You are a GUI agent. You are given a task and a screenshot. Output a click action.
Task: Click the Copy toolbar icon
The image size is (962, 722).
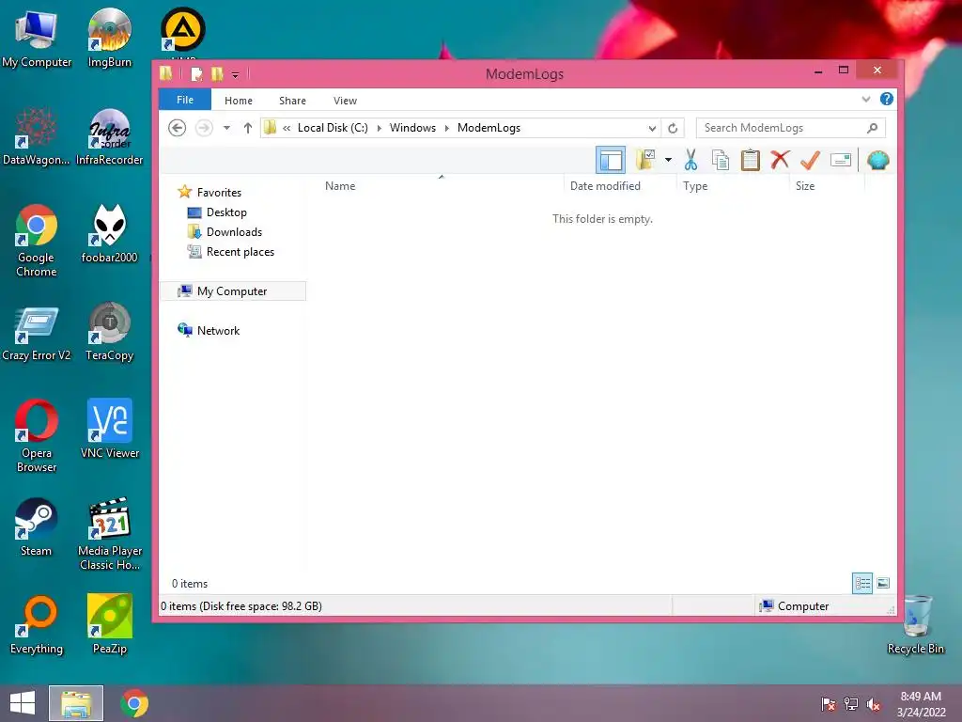[721, 160]
